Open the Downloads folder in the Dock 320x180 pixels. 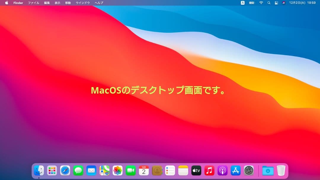tap(268, 171)
